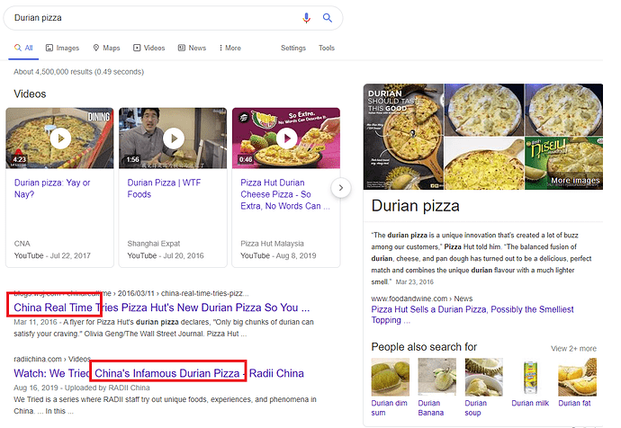Viewport: 621px width, 428px height.
Task: Open the News tab
Action: pos(192,48)
